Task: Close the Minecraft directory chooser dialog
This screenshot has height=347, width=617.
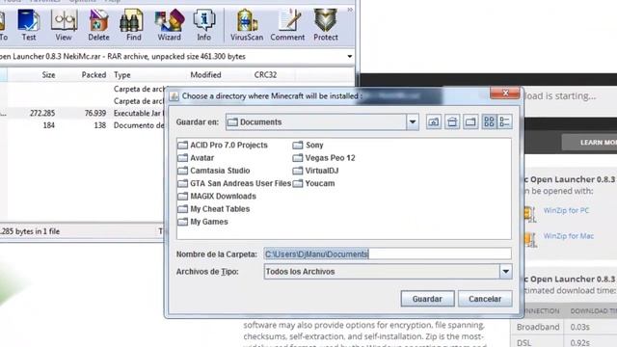Action: tap(505, 93)
